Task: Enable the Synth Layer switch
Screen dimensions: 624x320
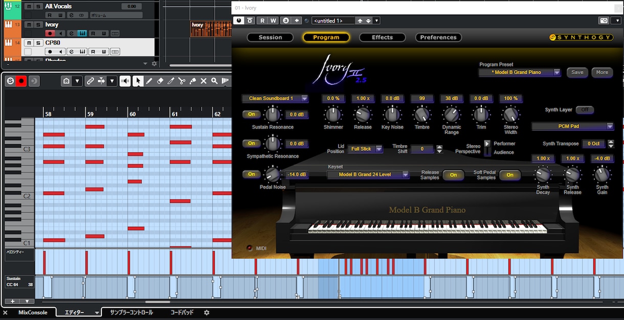Action: 585,110
